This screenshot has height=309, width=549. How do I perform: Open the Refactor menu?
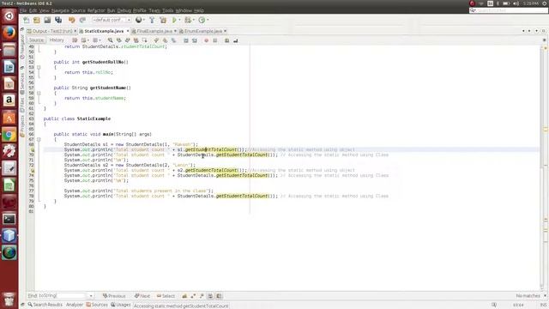coord(96,10)
